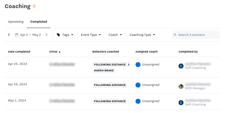
Task: Click the Behaviors Coached column header
Action: [106, 52]
